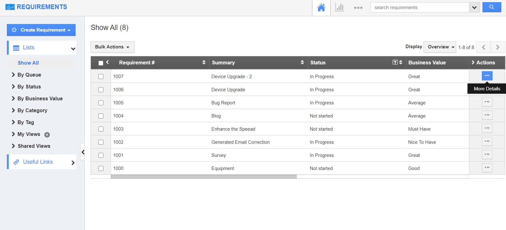The height and width of the screenshot is (230, 506).
Task: Open More Details for requirement 1005
Action: tap(487, 102)
